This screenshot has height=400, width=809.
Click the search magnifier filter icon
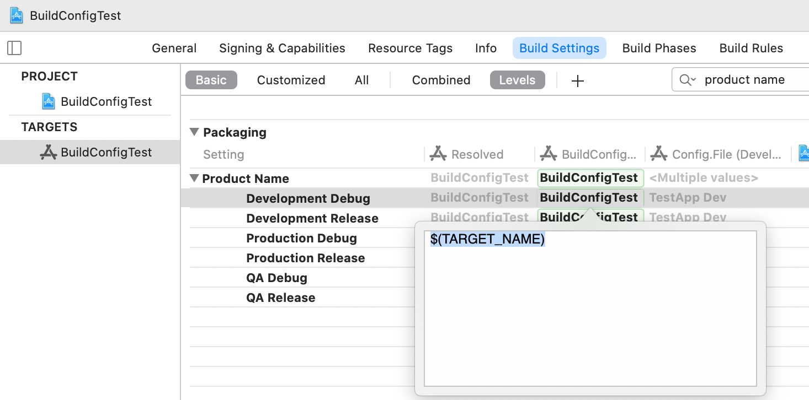pos(687,80)
